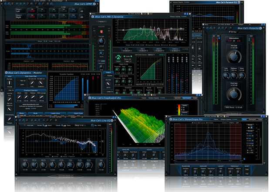Click the previous band arrow left of MB-5 band number 2
This screenshot has height=192, width=270.
click(115, 57)
